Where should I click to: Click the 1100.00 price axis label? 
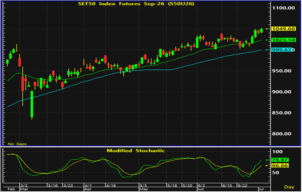[283, 8]
